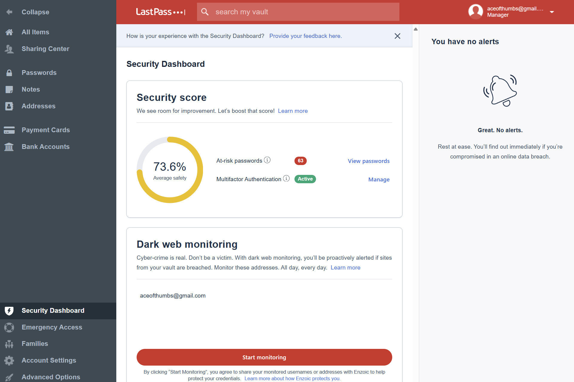The height and width of the screenshot is (382, 574).
Task: Select the Payment Cards section
Action: tap(45, 130)
